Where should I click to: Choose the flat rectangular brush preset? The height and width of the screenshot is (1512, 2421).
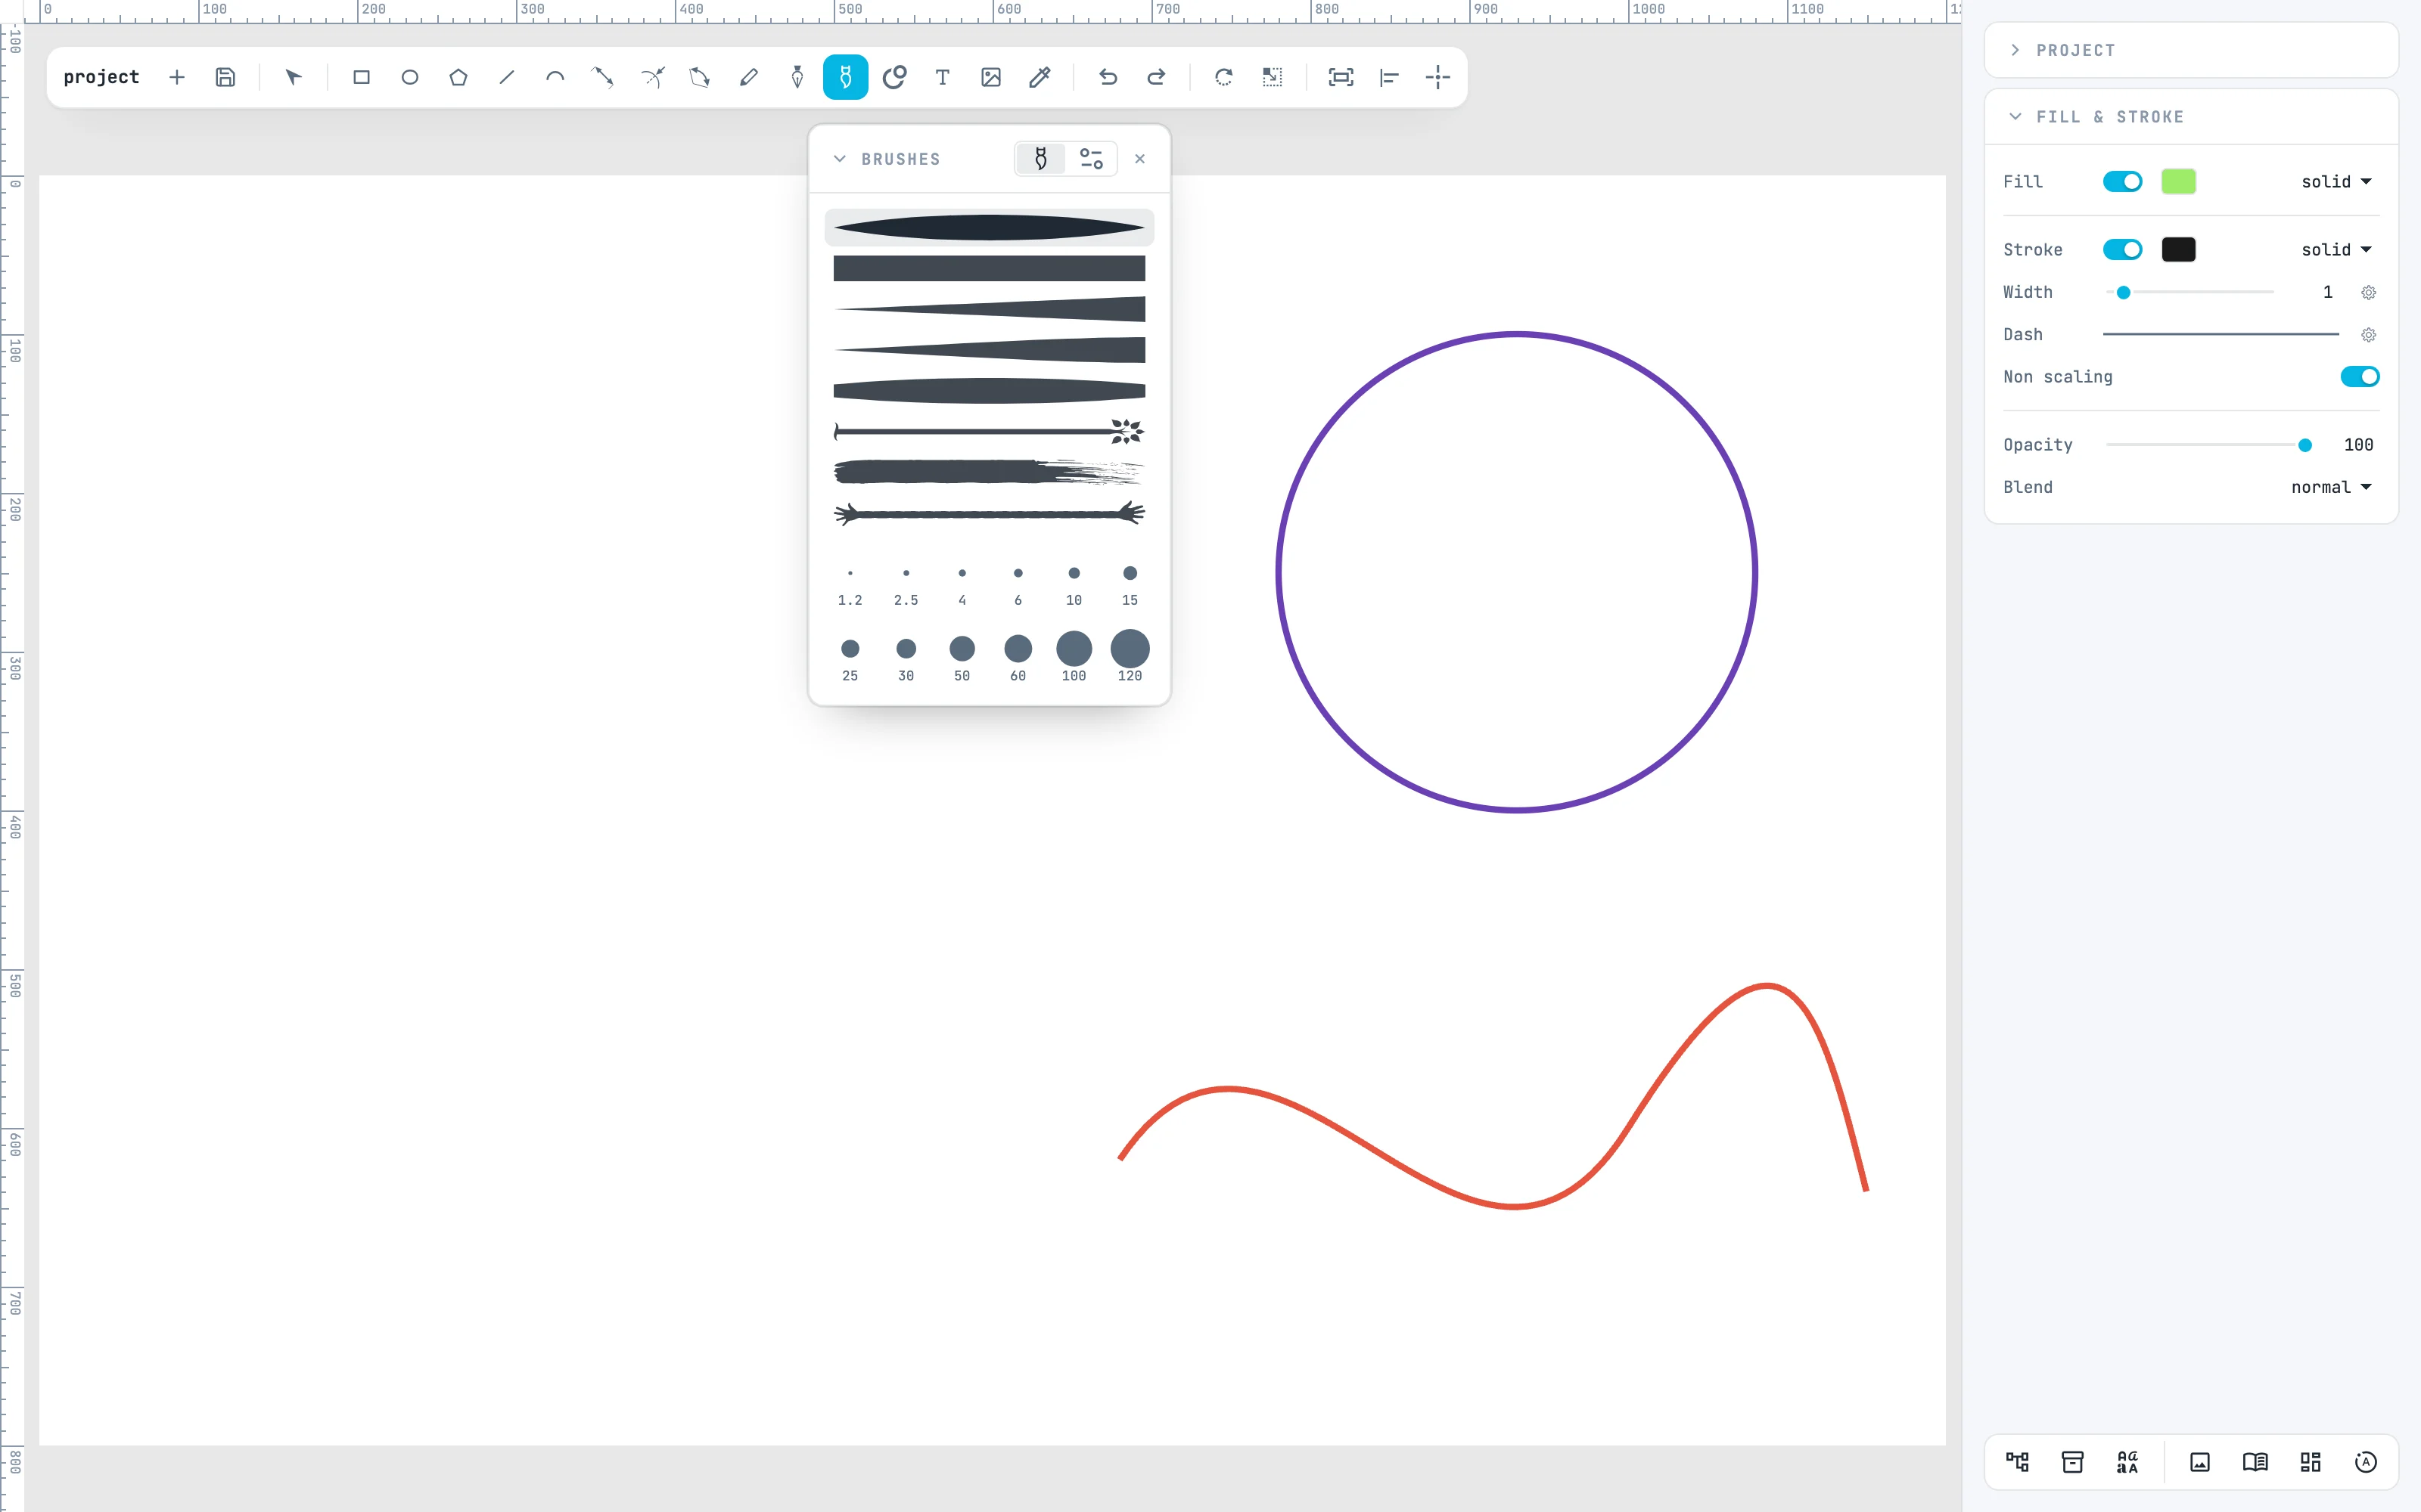(988, 268)
